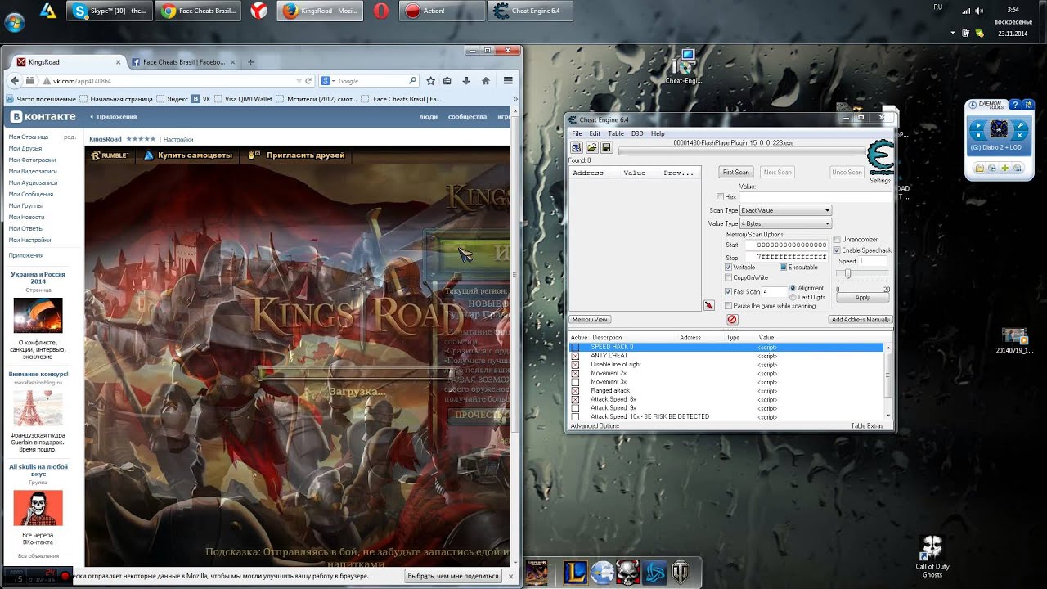Open the Edit menu in Cheat Engine
Screen dimensions: 1047x589
coord(595,133)
